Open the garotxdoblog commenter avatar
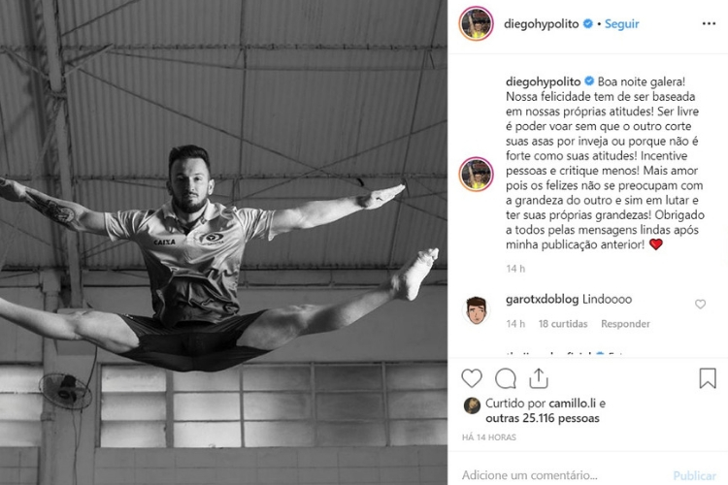The height and width of the screenshot is (485, 728). point(476,310)
